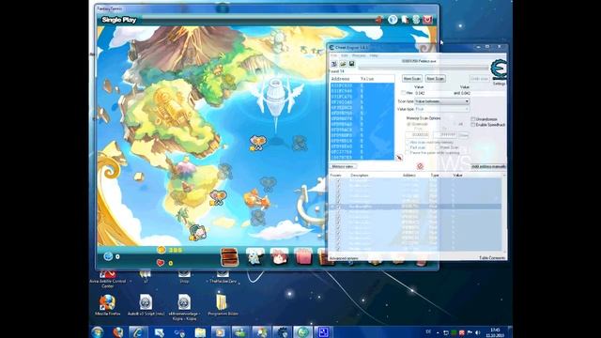Open Internet Explorer from the taskbar
This screenshot has width=601, height=338.
pyautogui.click(x=138, y=331)
